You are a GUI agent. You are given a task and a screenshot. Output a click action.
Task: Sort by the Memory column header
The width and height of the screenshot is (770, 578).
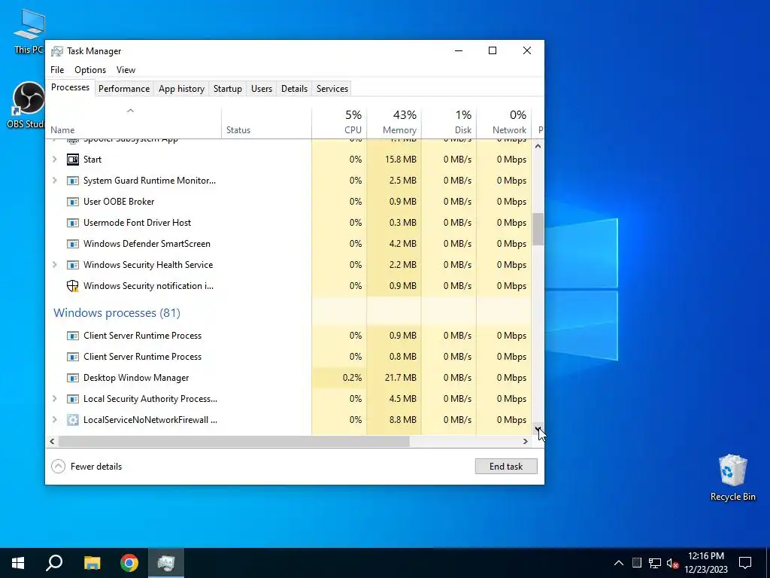tap(394, 123)
